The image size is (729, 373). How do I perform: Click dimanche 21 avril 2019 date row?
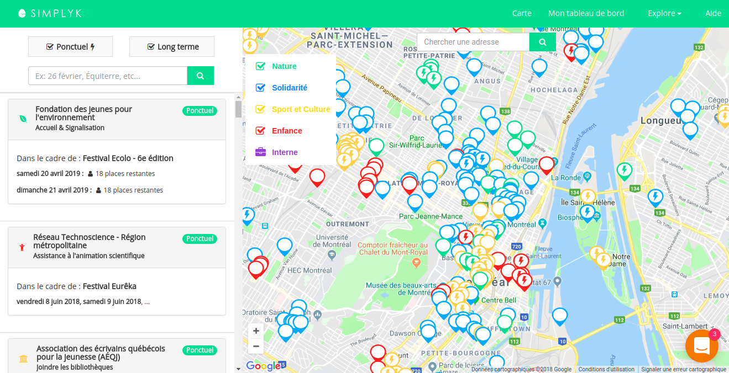[x=90, y=190]
